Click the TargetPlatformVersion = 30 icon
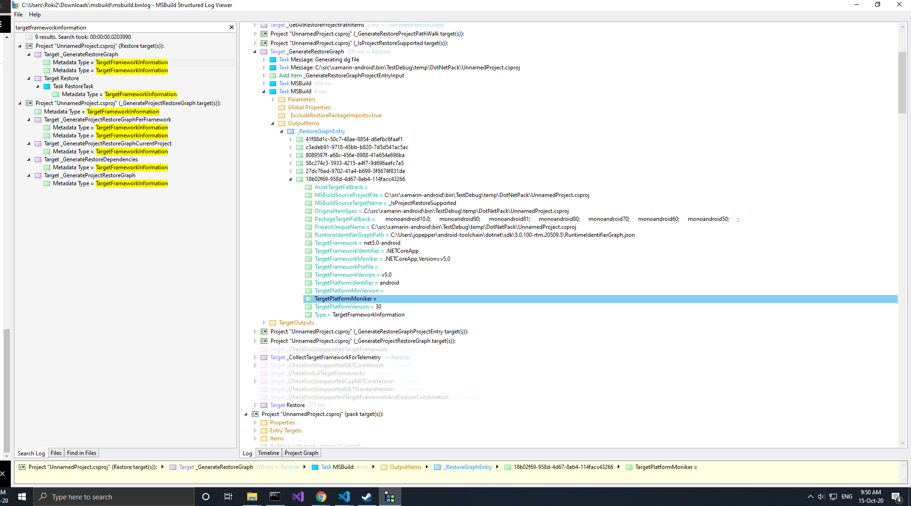This screenshot has height=506, width=911. [309, 307]
